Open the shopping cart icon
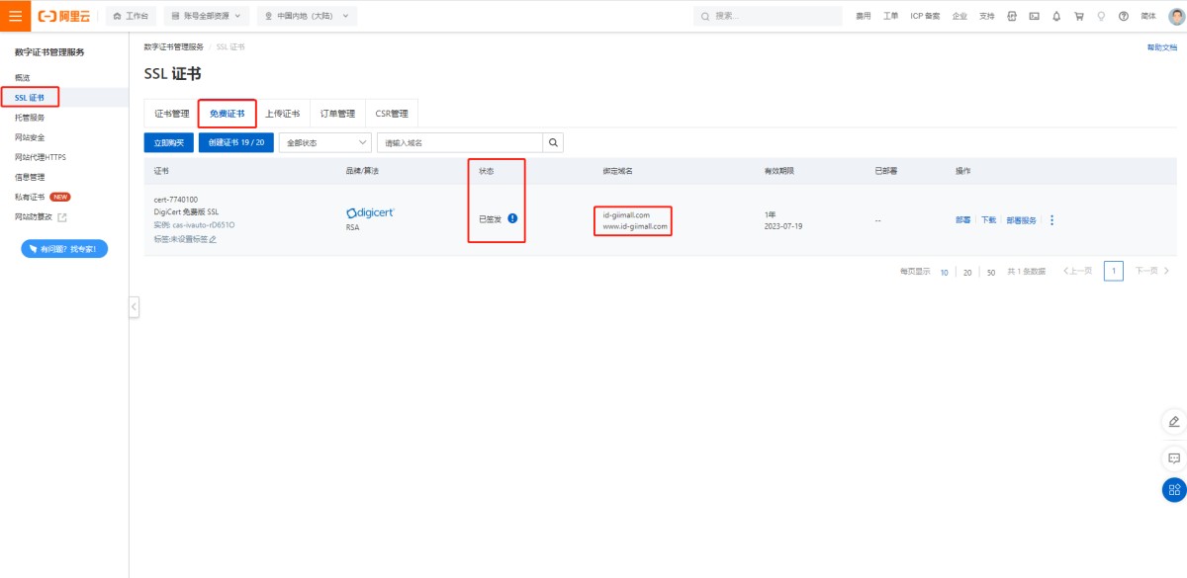 pyautogui.click(x=1078, y=16)
